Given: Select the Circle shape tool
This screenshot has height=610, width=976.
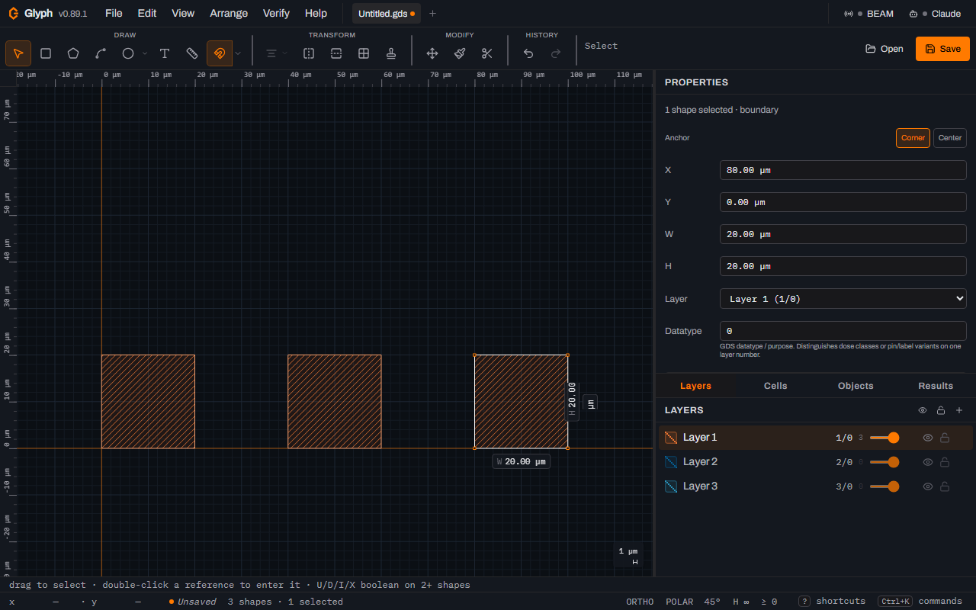Looking at the screenshot, I should 128,53.
